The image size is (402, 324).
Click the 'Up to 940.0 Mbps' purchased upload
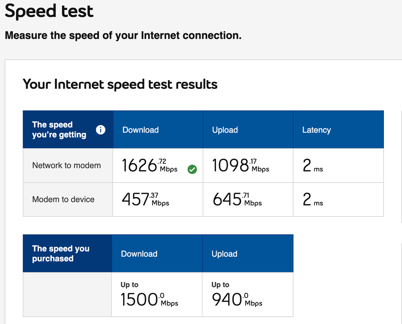pyautogui.click(x=237, y=295)
